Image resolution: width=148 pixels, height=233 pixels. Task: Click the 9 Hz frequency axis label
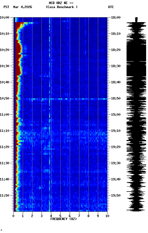tap(98, 216)
